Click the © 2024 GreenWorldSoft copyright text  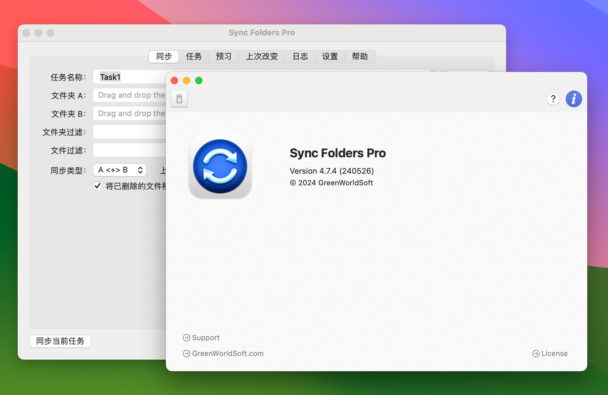tap(331, 183)
